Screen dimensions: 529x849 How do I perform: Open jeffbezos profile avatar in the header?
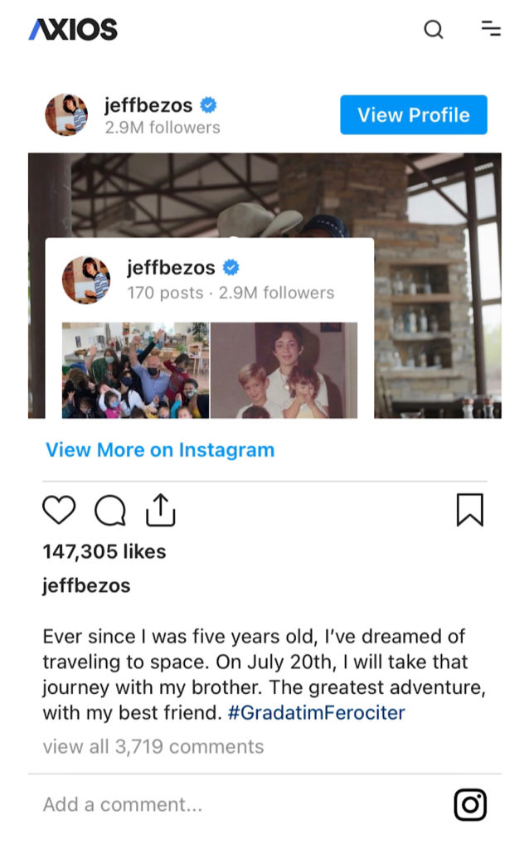tap(66, 114)
